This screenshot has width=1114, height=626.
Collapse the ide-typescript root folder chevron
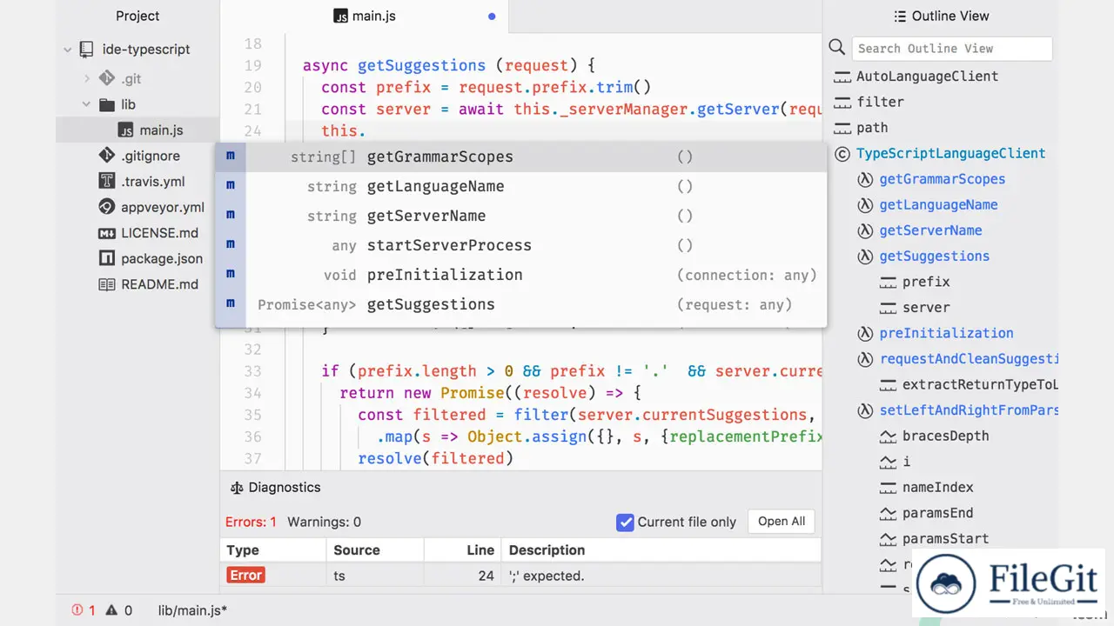coord(68,50)
